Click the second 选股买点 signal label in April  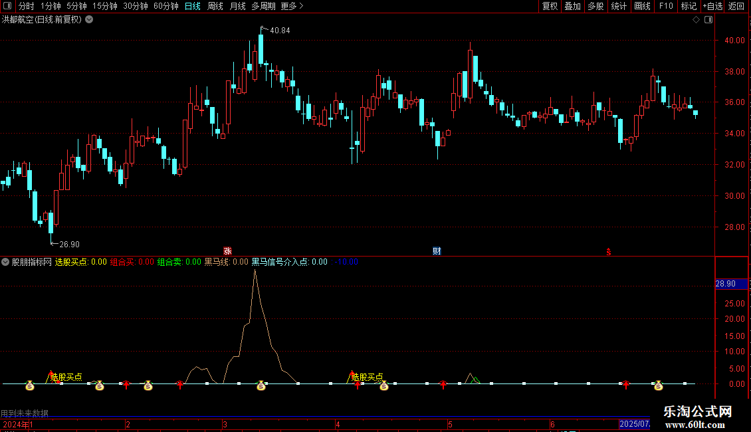point(368,378)
